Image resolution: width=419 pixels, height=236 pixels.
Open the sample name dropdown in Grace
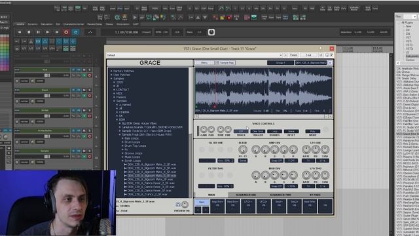point(311,63)
